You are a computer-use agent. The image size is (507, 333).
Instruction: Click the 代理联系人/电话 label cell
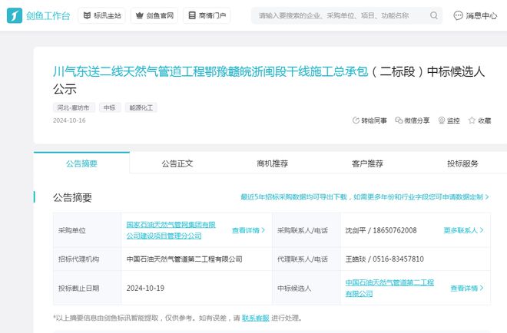pos(307,259)
